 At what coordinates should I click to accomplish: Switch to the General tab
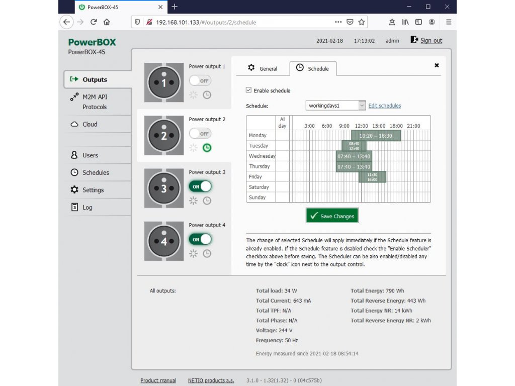click(x=263, y=68)
